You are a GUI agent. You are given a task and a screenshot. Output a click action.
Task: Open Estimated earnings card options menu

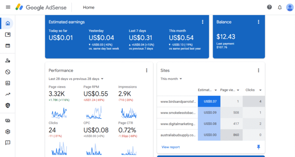tap(203, 22)
